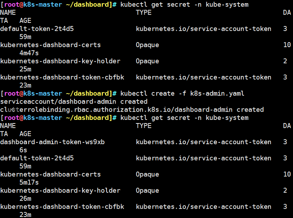The width and height of the screenshot is (293, 218).
Task: Click "k8s-master" hostname in the kubectl create prompt
Action: pyautogui.click(x=43, y=93)
